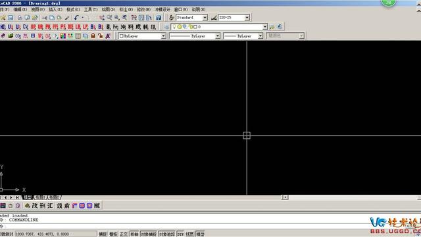Screen dimensions: 421x237
Task: Toggle 极轴 (Polar) tracking
Action: point(134,234)
